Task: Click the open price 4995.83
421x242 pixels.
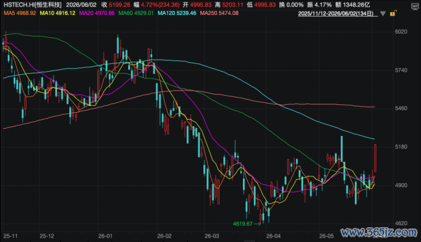Action: 201,5
